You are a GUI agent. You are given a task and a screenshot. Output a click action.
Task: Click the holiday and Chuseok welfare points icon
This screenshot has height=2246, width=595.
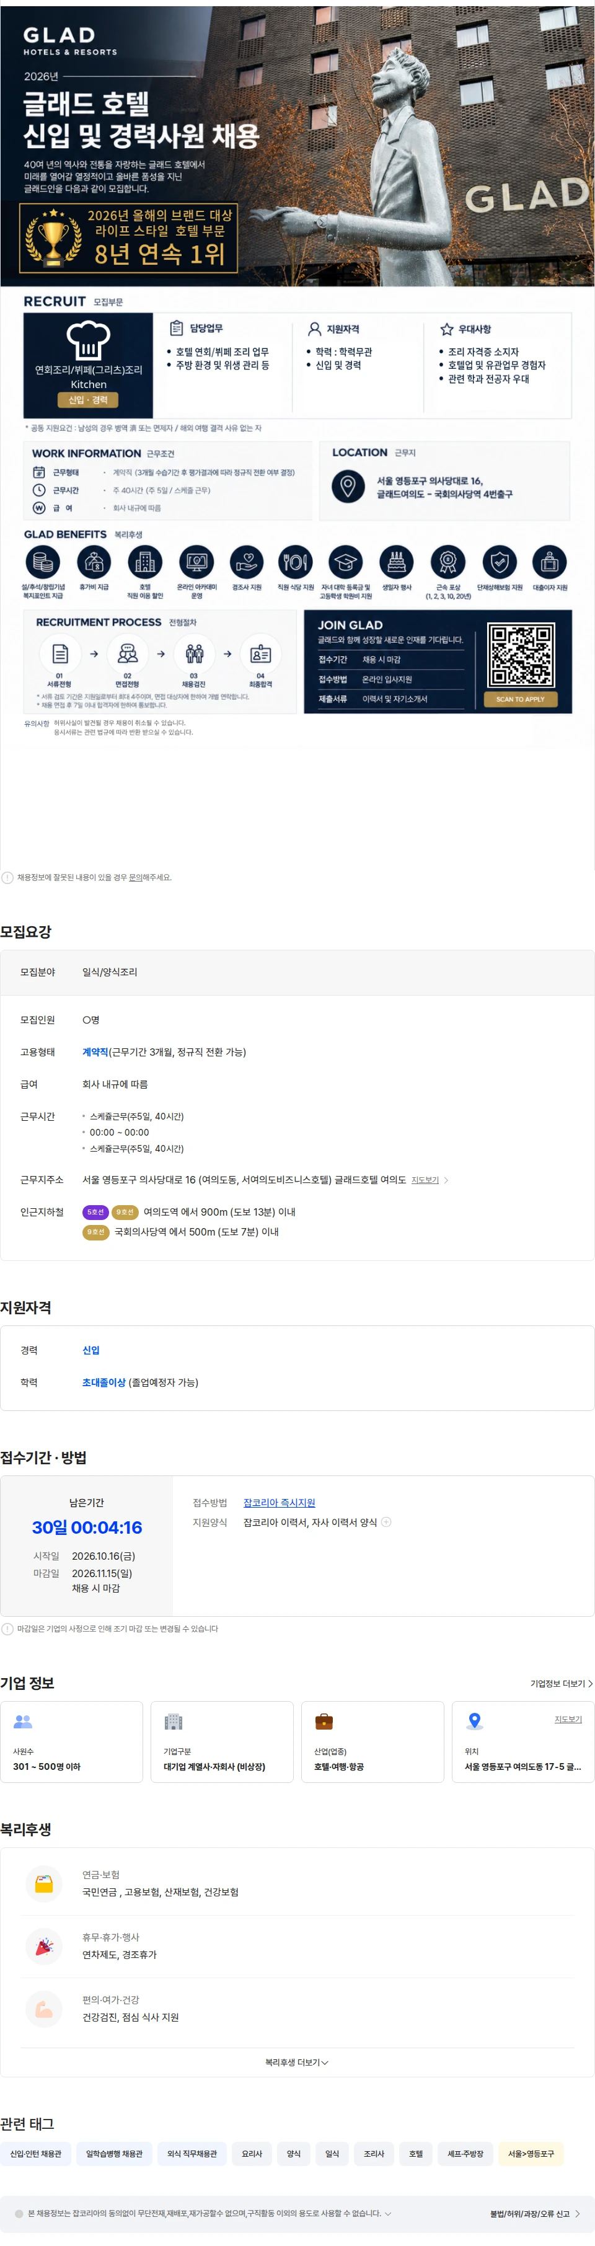point(43,562)
